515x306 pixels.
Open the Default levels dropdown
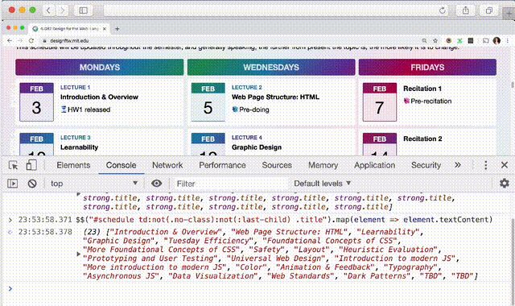click(322, 184)
